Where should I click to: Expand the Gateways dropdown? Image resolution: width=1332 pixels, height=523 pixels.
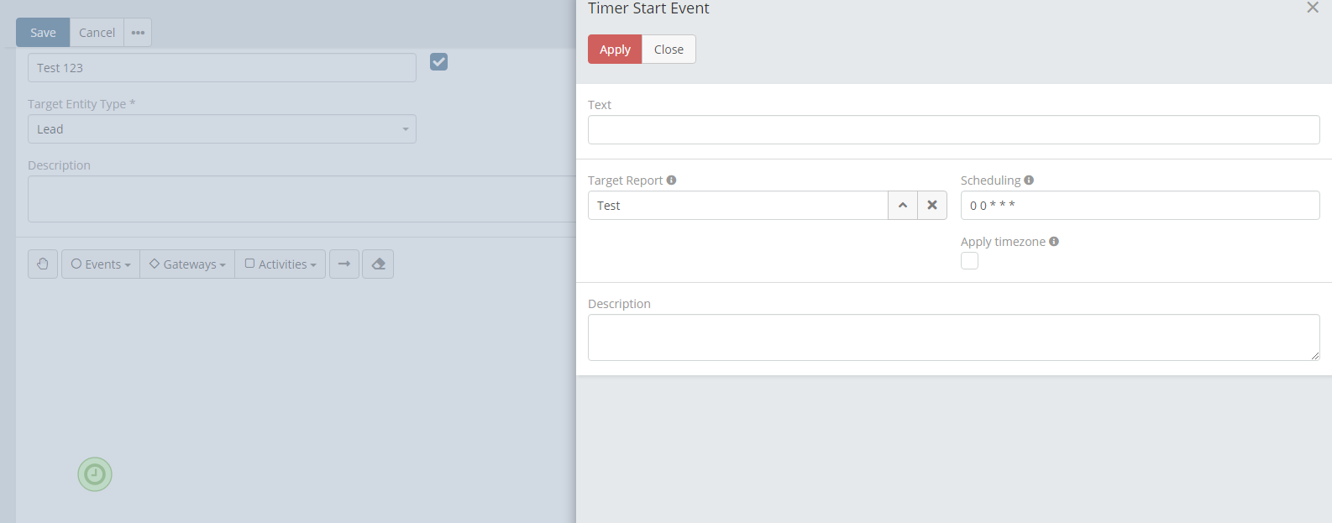(x=187, y=264)
